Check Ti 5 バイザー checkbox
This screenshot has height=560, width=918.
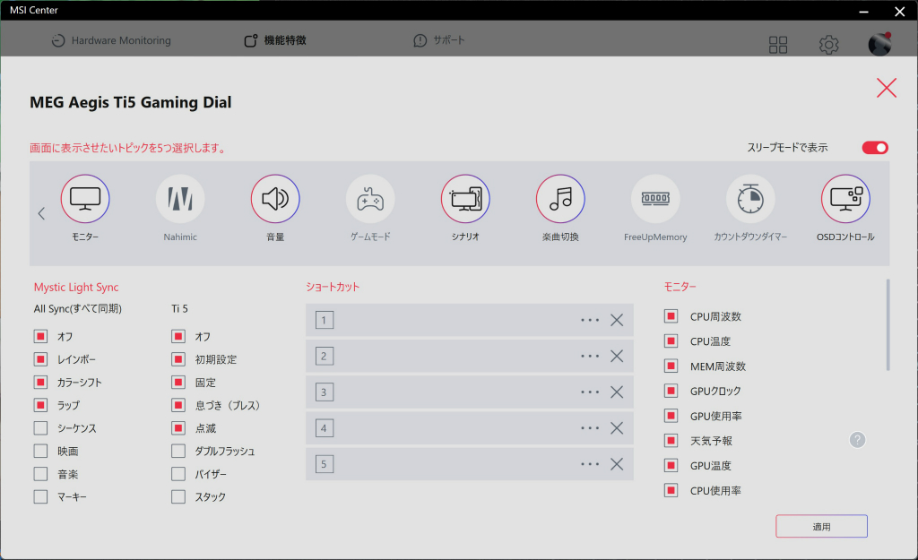pos(178,474)
